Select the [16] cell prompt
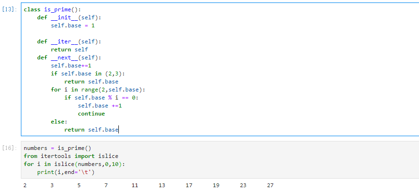Screen dimensions: 419x190 coord(9,148)
